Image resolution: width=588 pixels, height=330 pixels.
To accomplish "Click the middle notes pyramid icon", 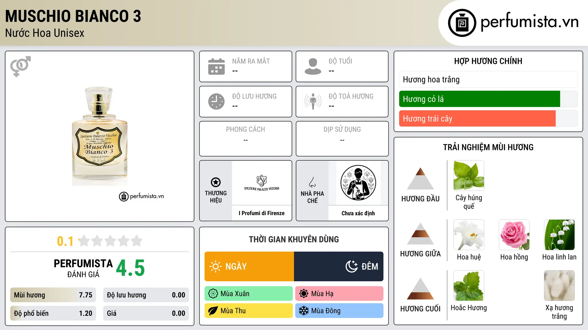I will point(420,233).
